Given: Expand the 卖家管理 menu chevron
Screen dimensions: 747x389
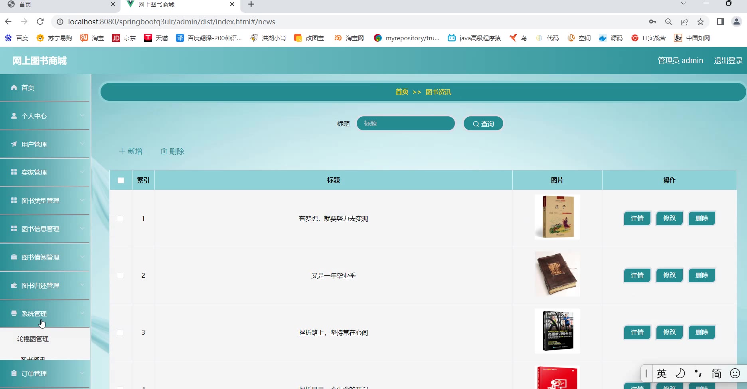Looking at the screenshot, I should [x=82, y=172].
